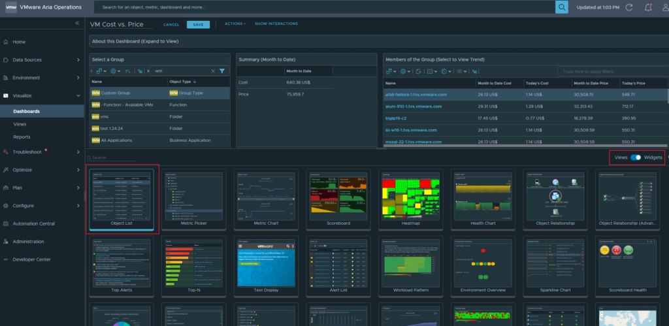Open the gear options dropdown in Select a Group toolbar

pos(116,71)
